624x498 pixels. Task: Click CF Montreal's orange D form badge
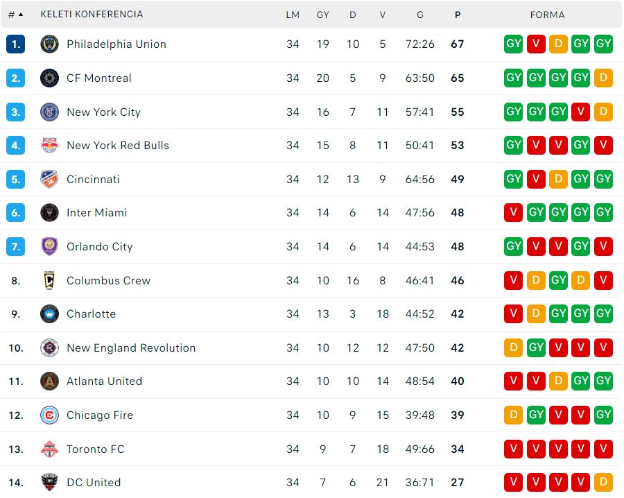[603, 78]
